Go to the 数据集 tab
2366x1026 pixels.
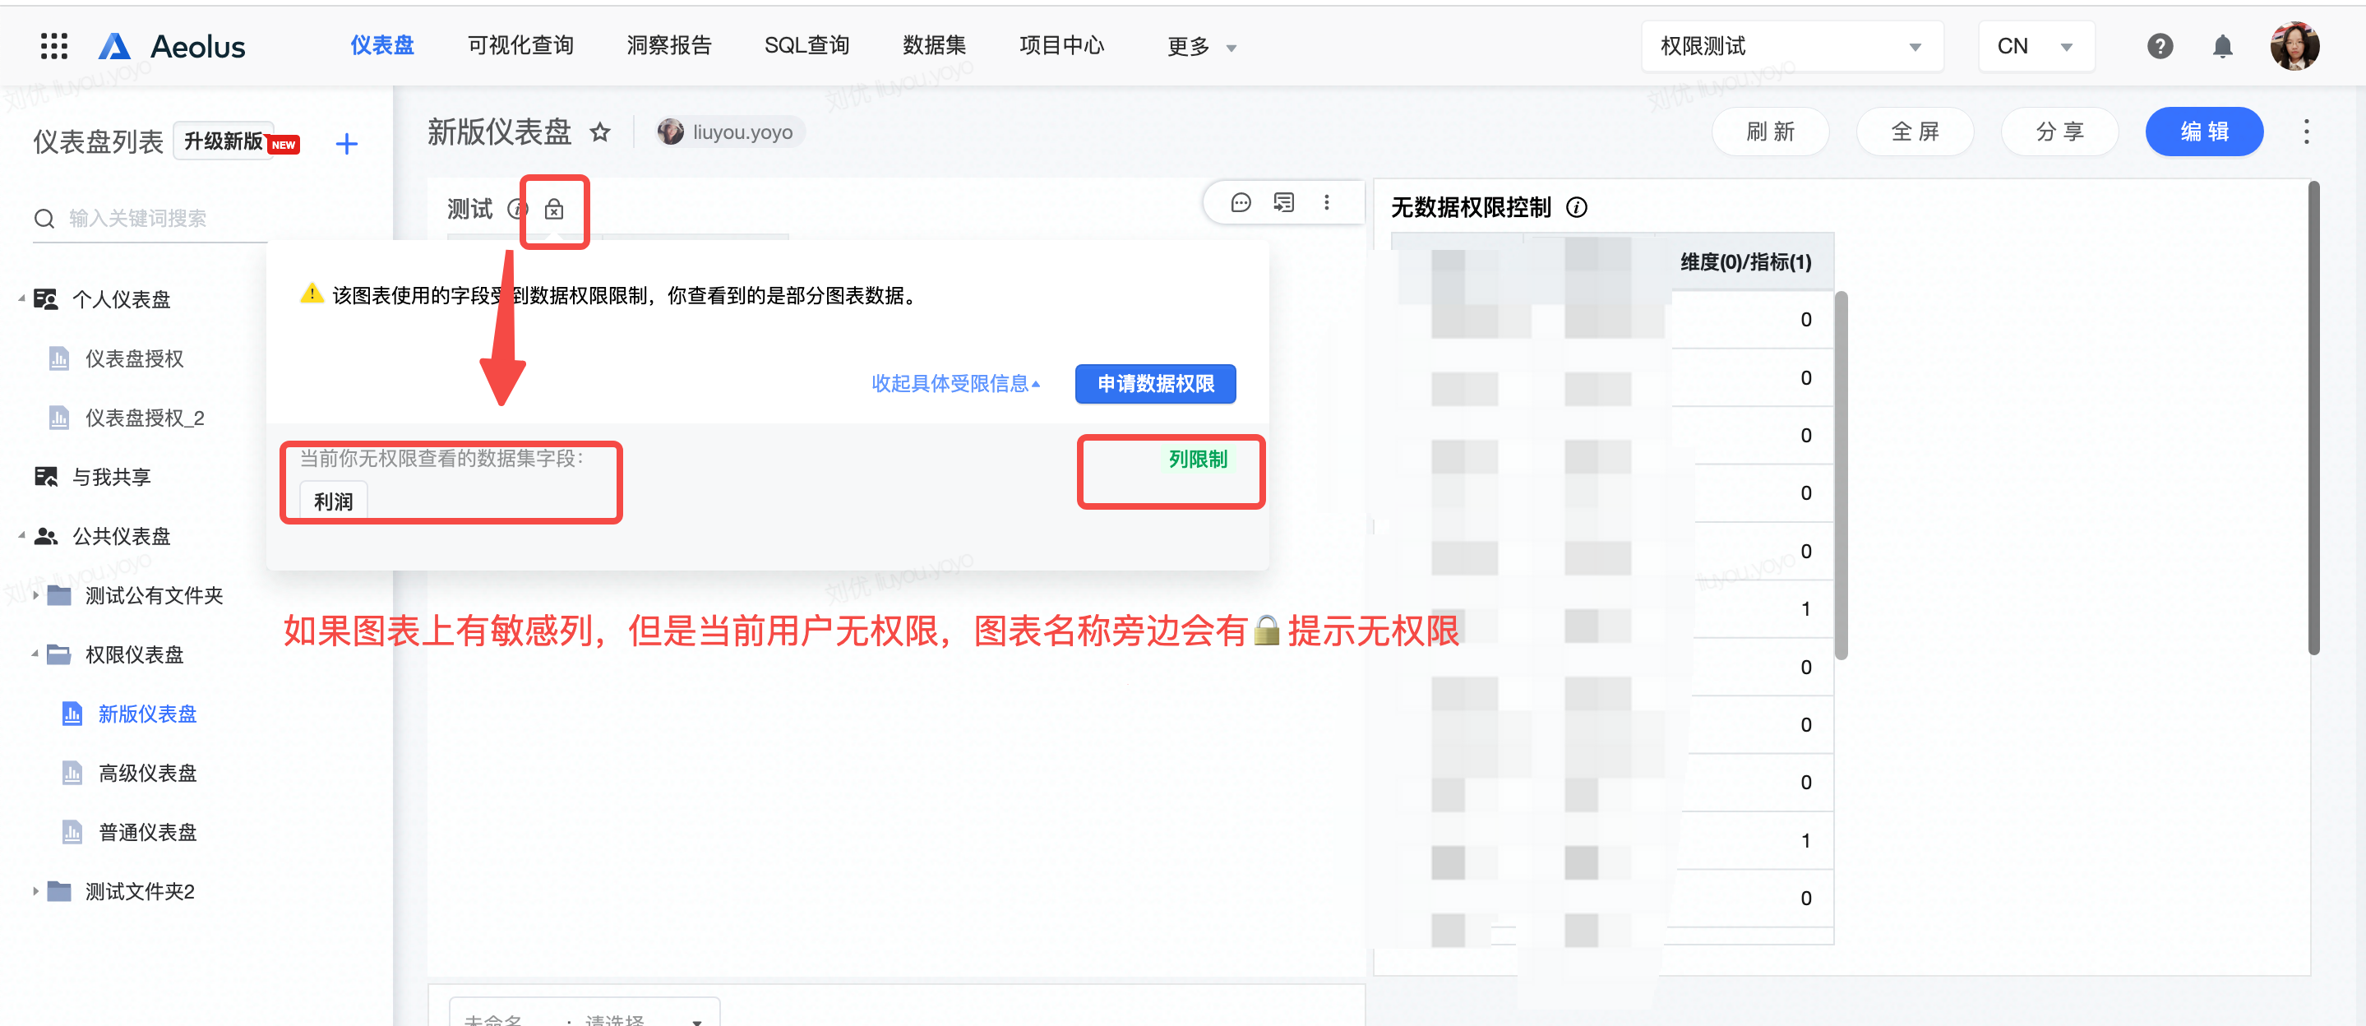point(933,45)
